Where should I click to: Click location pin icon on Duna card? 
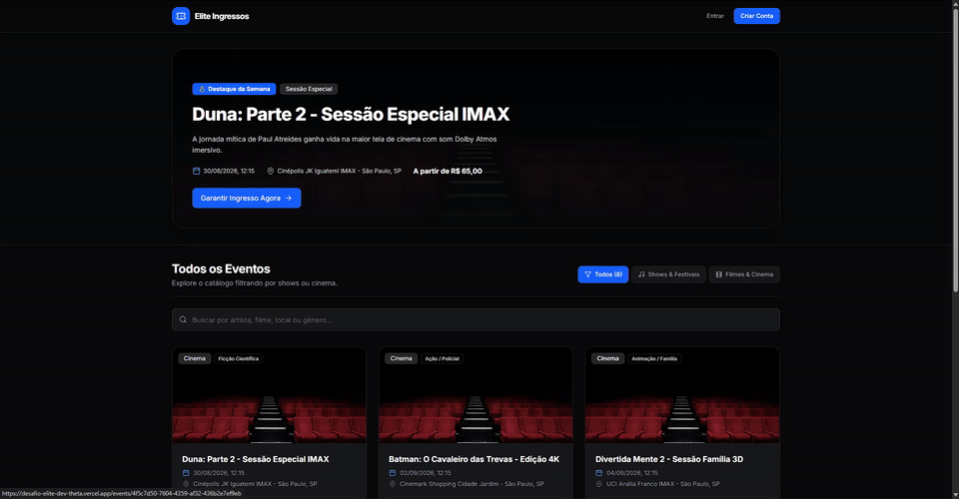(x=186, y=484)
